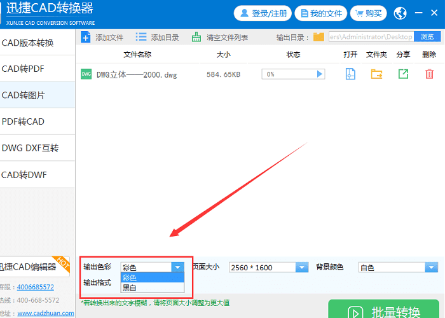Click the 大小 column header

pyautogui.click(x=223, y=54)
